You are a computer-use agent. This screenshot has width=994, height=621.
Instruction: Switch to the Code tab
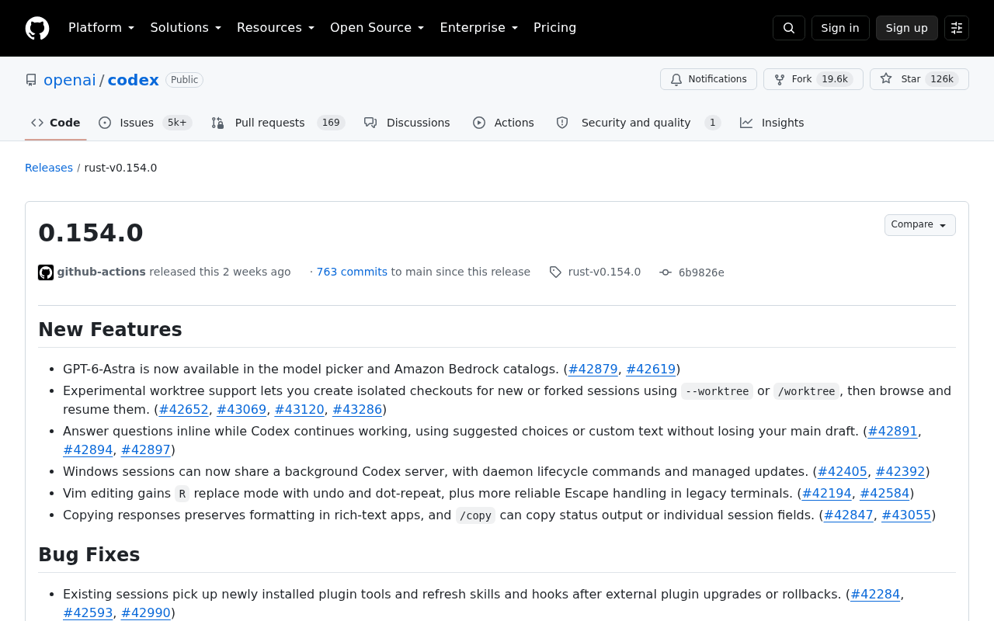point(56,123)
